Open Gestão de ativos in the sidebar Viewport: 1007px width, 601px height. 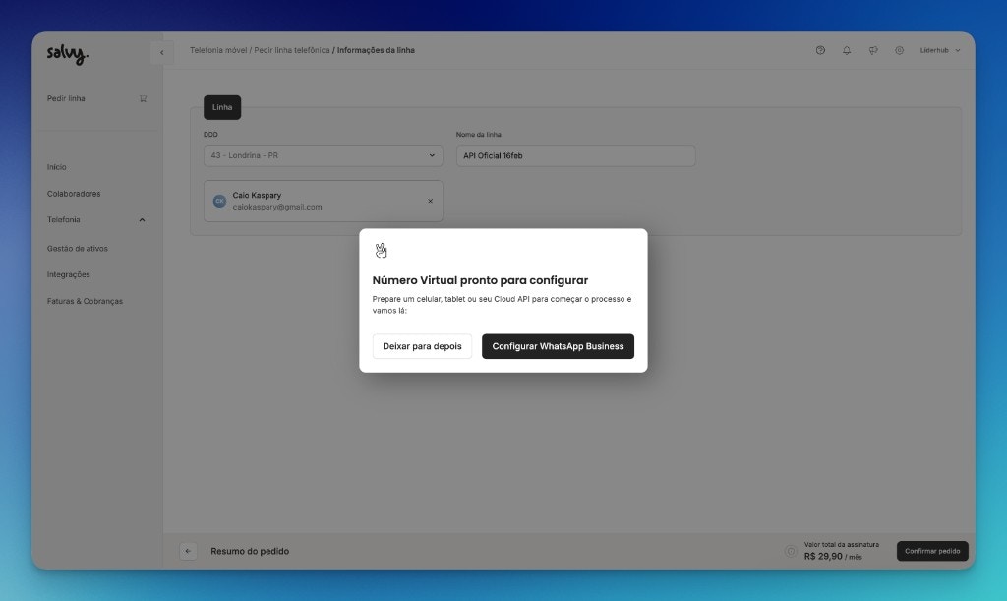pyautogui.click(x=78, y=249)
